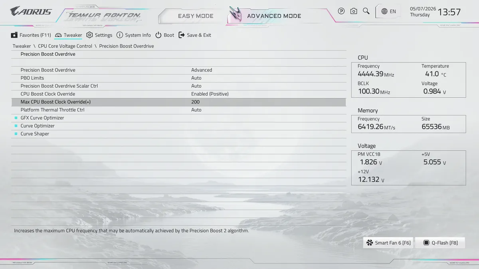479x269 pixels.
Task: Click the Q-Flash chip icon
Action: pyautogui.click(x=426, y=243)
